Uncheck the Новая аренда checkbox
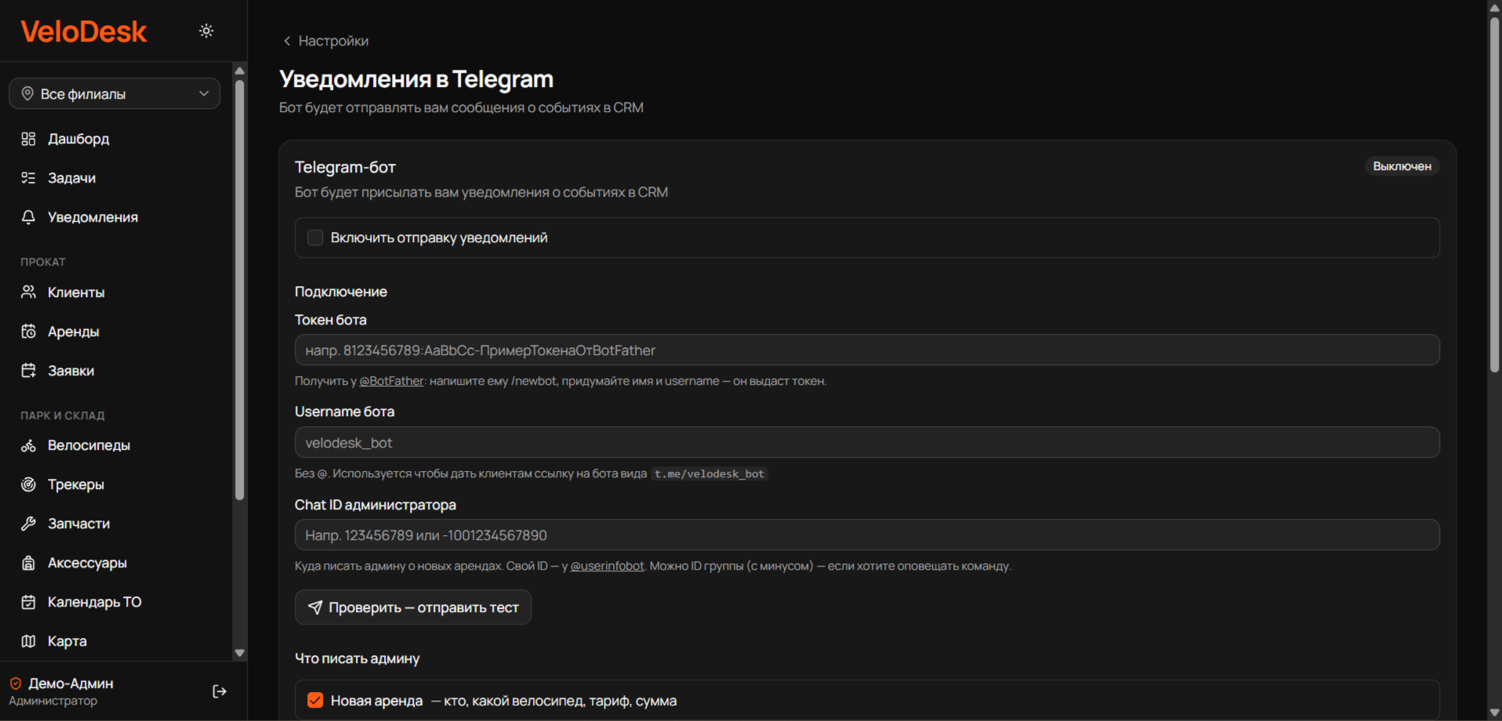Viewport: 1502px width, 721px height. point(315,701)
